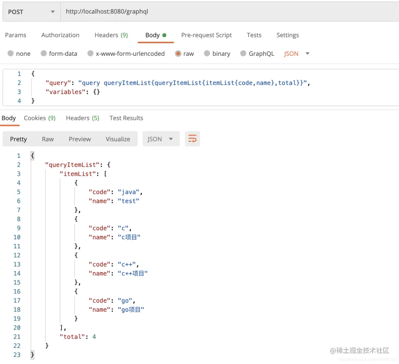Select the form-data body type
This screenshot has width=399, height=364.
pyautogui.click(x=59, y=54)
